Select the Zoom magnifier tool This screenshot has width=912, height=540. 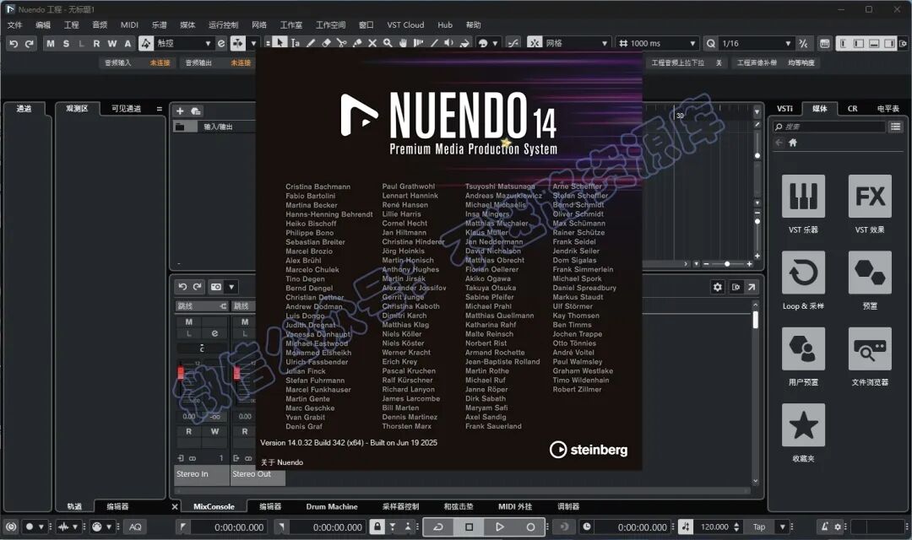pyautogui.click(x=388, y=43)
